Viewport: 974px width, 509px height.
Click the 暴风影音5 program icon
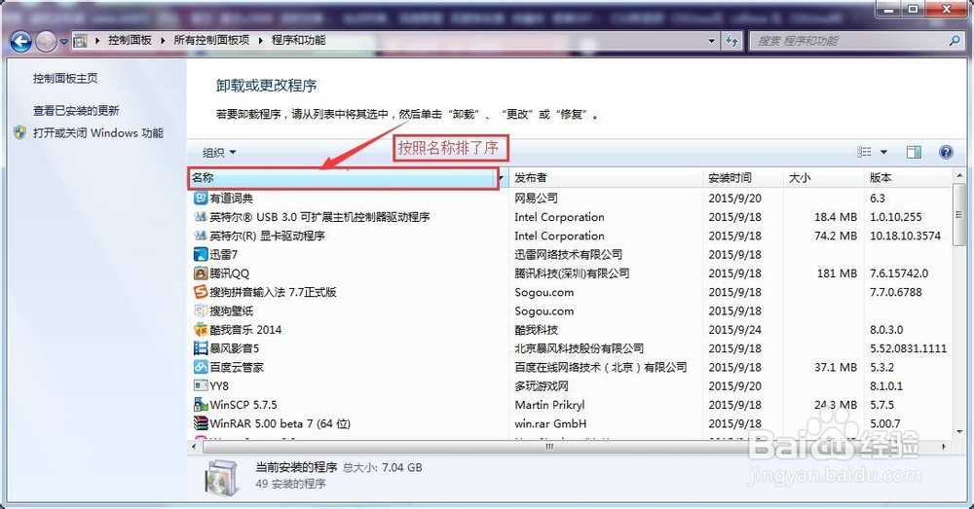pyautogui.click(x=200, y=348)
